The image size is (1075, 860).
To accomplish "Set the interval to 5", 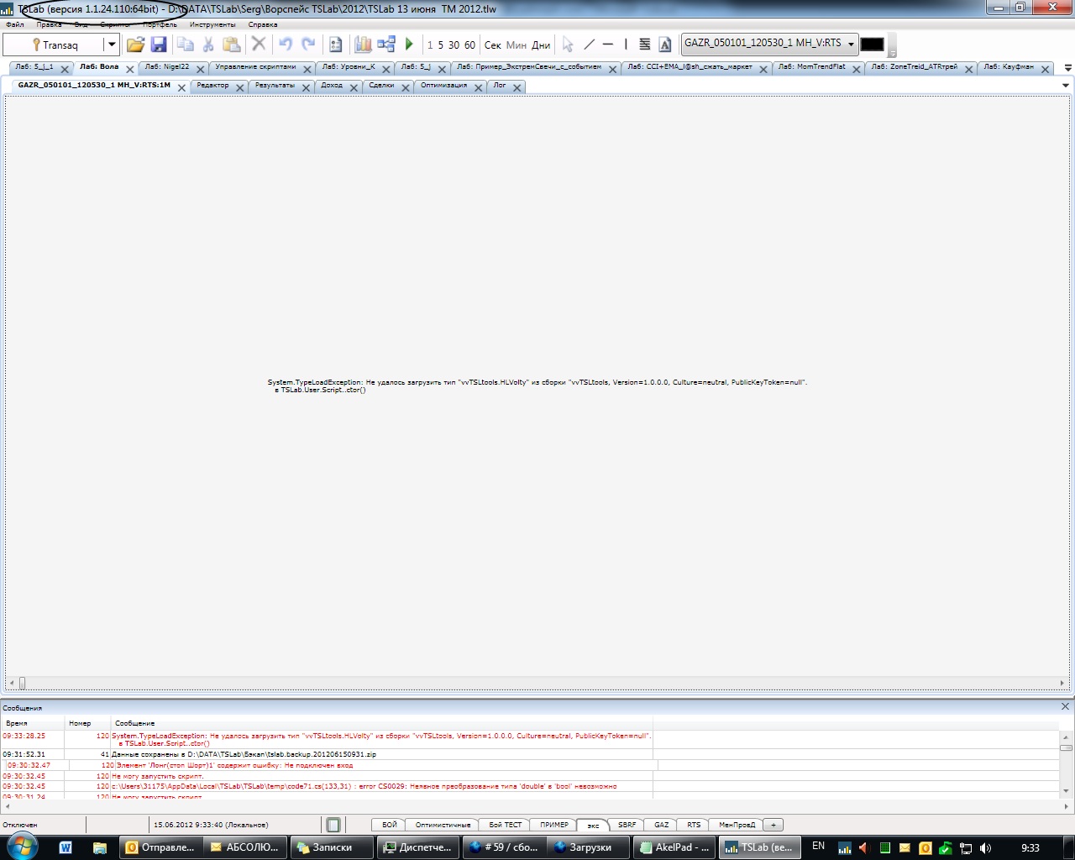I will (x=440, y=45).
